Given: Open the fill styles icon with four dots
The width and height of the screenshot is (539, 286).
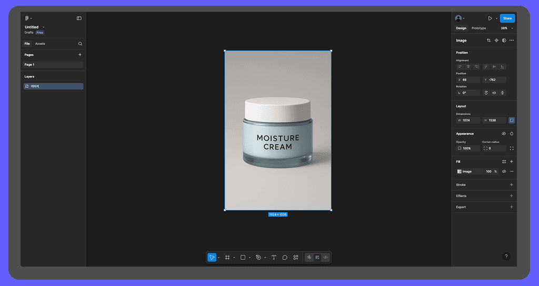Looking at the screenshot, I should (504, 162).
